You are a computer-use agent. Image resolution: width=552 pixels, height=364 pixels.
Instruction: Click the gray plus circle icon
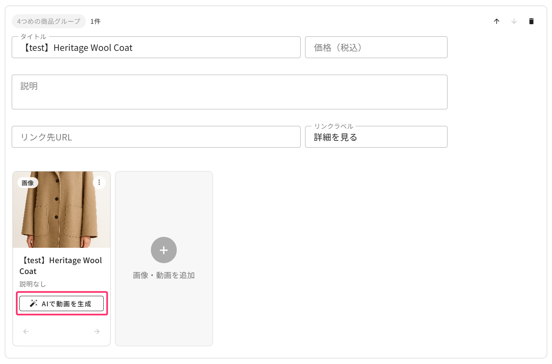[x=164, y=250]
